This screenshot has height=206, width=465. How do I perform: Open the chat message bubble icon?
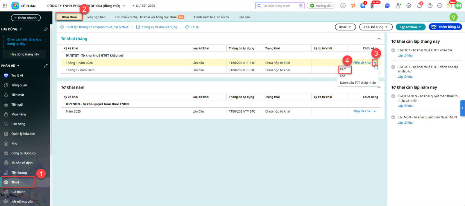pyautogui.click(x=387, y=6)
